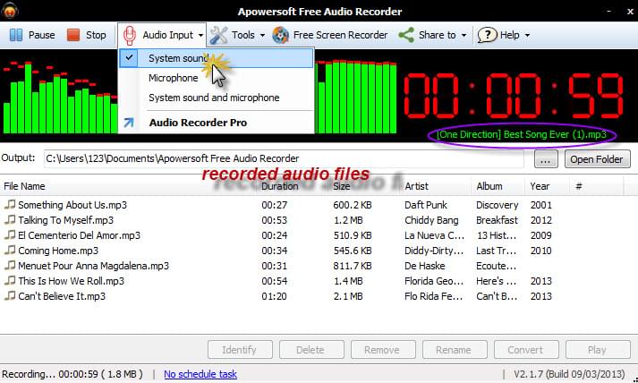Image resolution: width=638 pixels, height=383 pixels.
Task: Expand the Tools dropdown arrow
Action: [x=263, y=36]
